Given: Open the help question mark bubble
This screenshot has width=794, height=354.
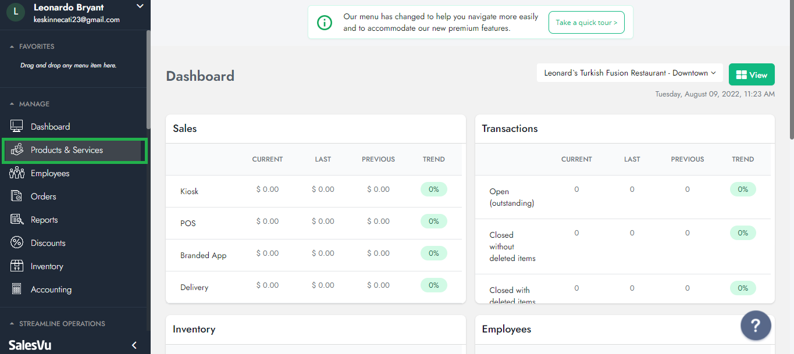Looking at the screenshot, I should point(756,325).
